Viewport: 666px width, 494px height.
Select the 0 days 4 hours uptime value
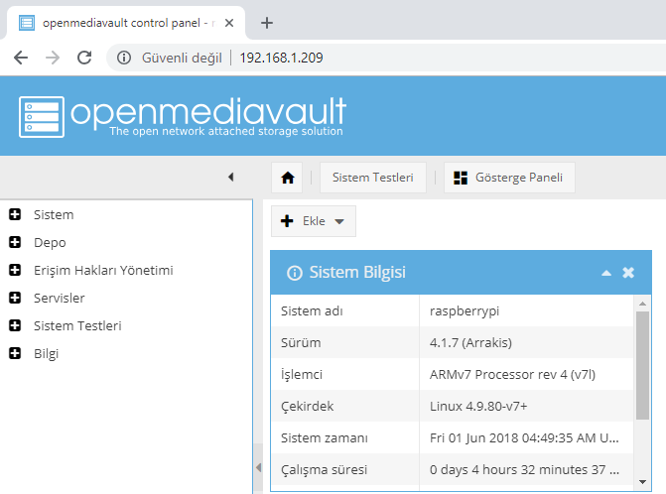pyautogui.click(x=524, y=470)
